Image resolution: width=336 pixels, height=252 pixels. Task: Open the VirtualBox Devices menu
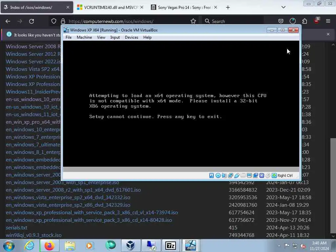(132, 37)
